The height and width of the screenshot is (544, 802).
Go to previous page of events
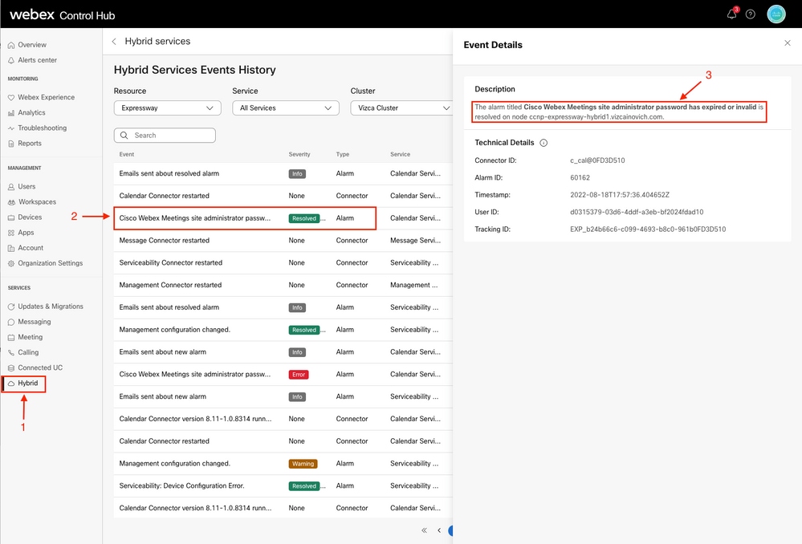coord(439,530)
